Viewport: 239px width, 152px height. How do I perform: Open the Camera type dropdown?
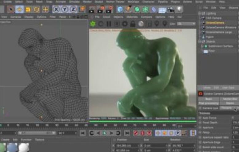click(x=229, y=108)
